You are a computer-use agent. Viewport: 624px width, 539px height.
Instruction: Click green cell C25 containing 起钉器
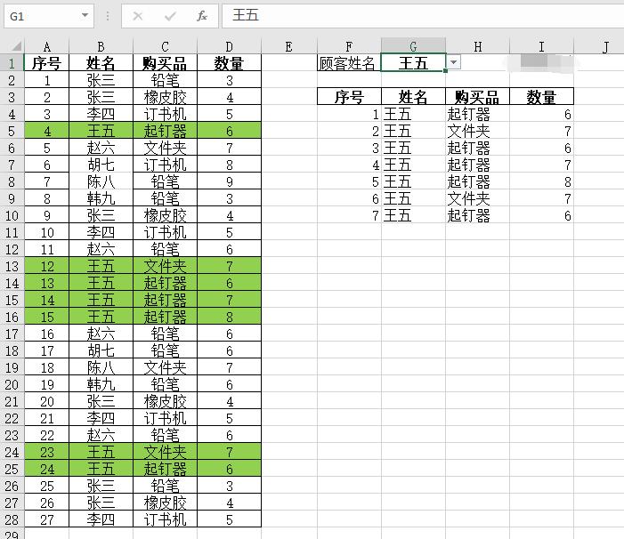(166, 469)
